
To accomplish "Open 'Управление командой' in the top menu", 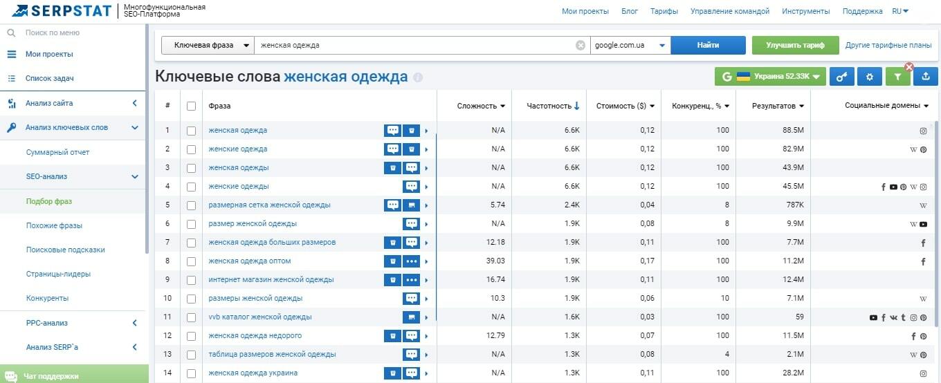I will pos(730,11).
